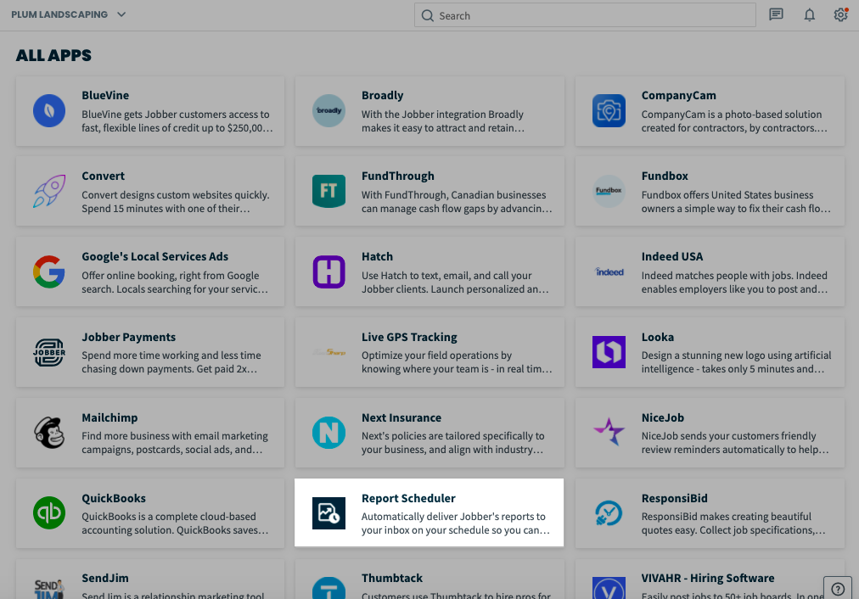Click the CompanyCam camera icon
859x599 pixels.
609,109
